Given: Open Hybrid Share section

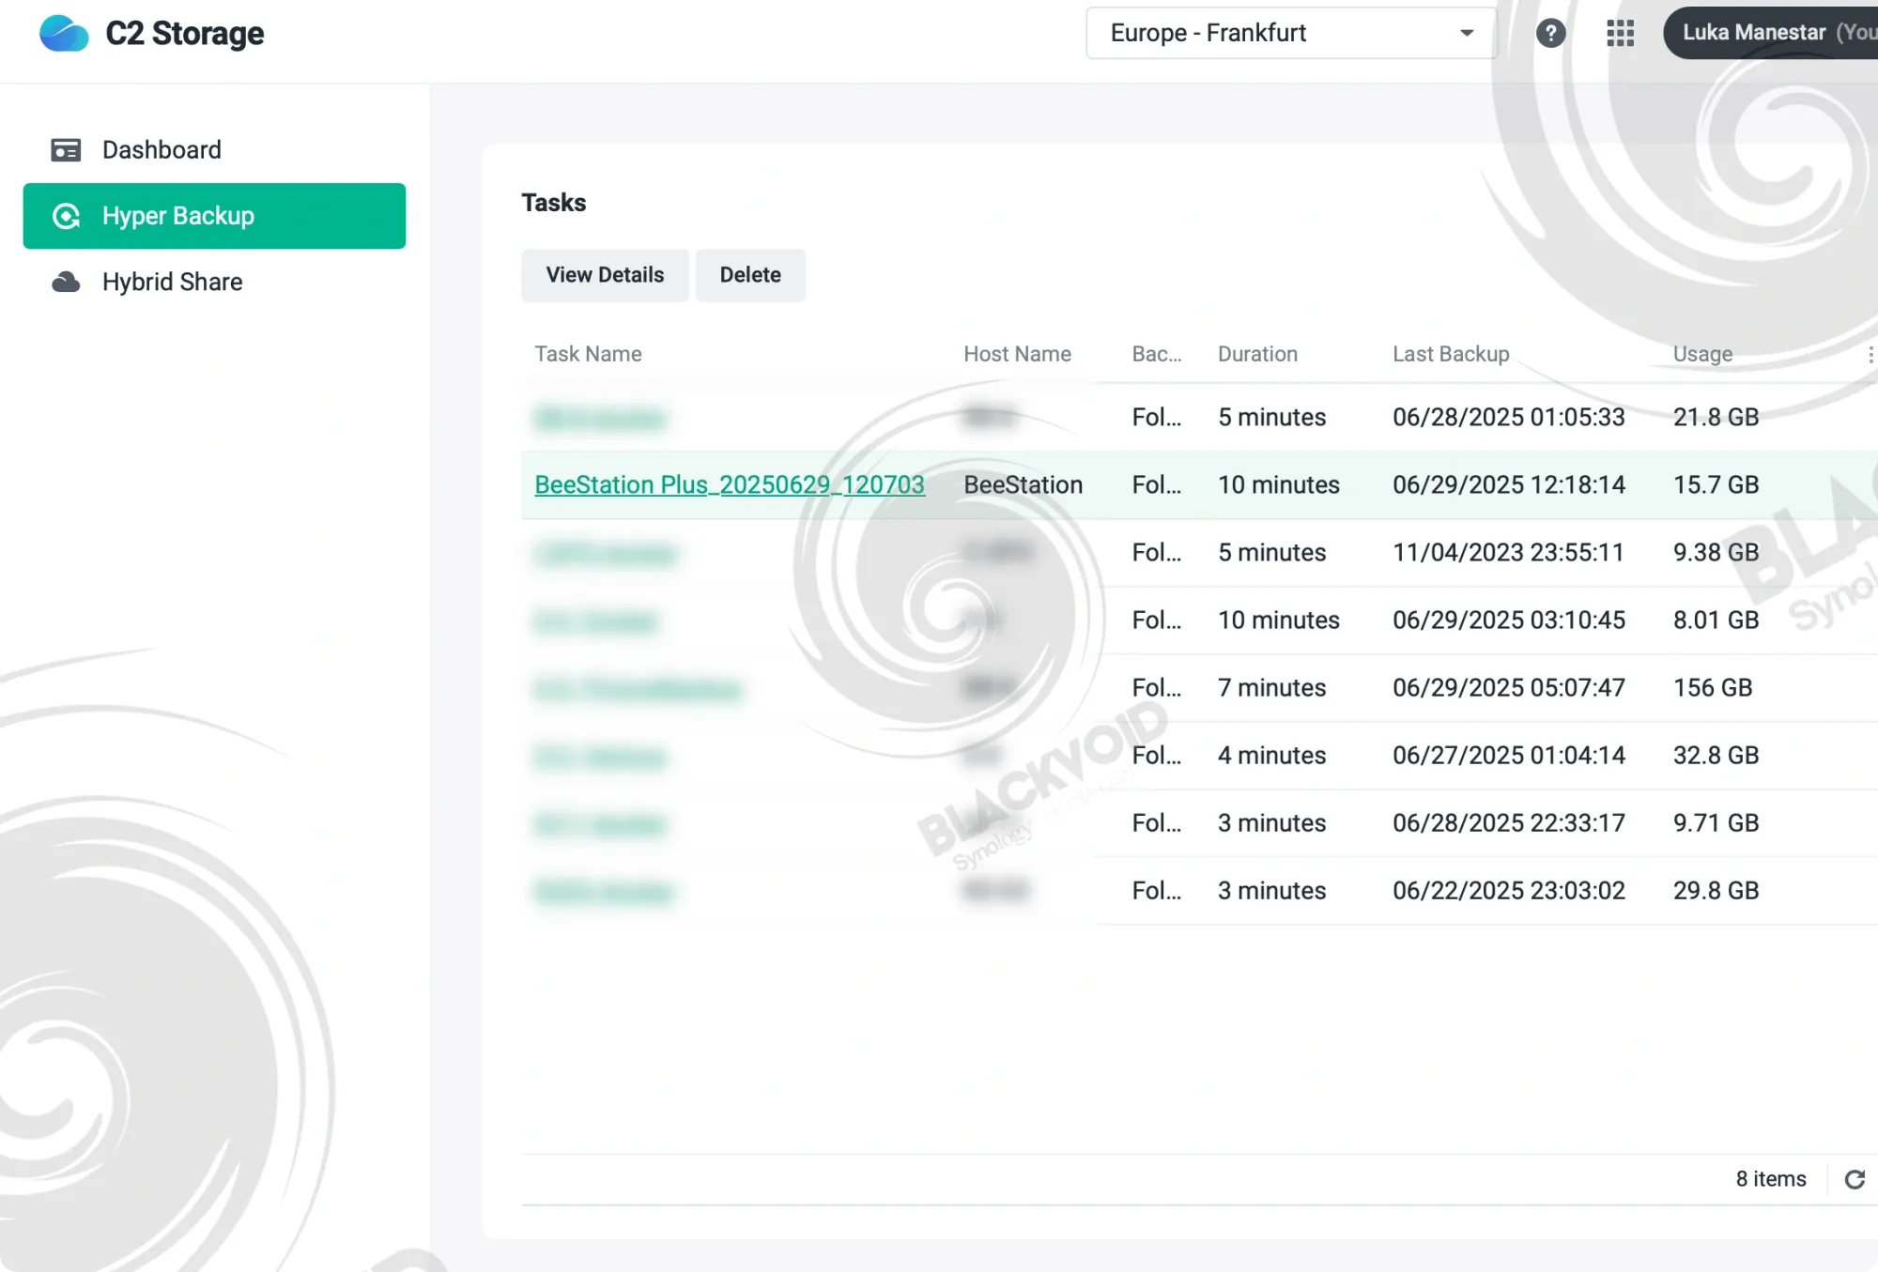Looking at the screenshot, I should coord(214,282).
